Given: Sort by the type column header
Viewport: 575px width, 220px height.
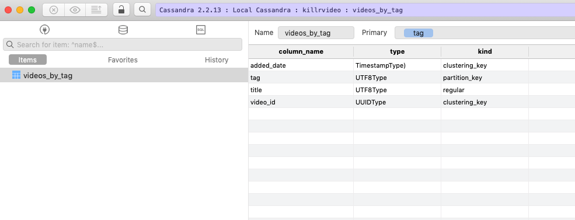Looking at the screenshot, I should coord(397,52).
